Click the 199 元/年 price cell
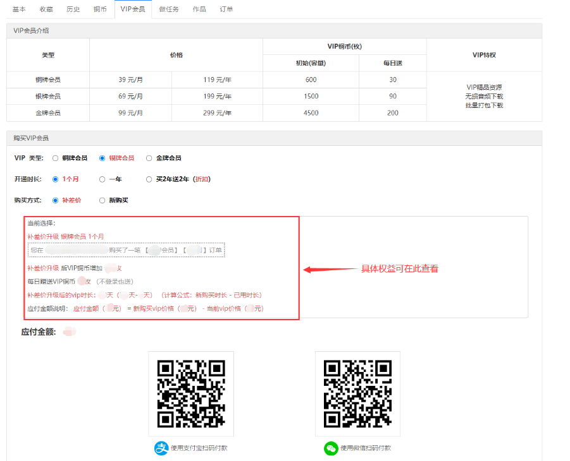The image size is (570, 461). click(x=218, y=97)
